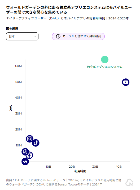Select the Reddit icon marker

pyautogui.click(x=25, y=162)
